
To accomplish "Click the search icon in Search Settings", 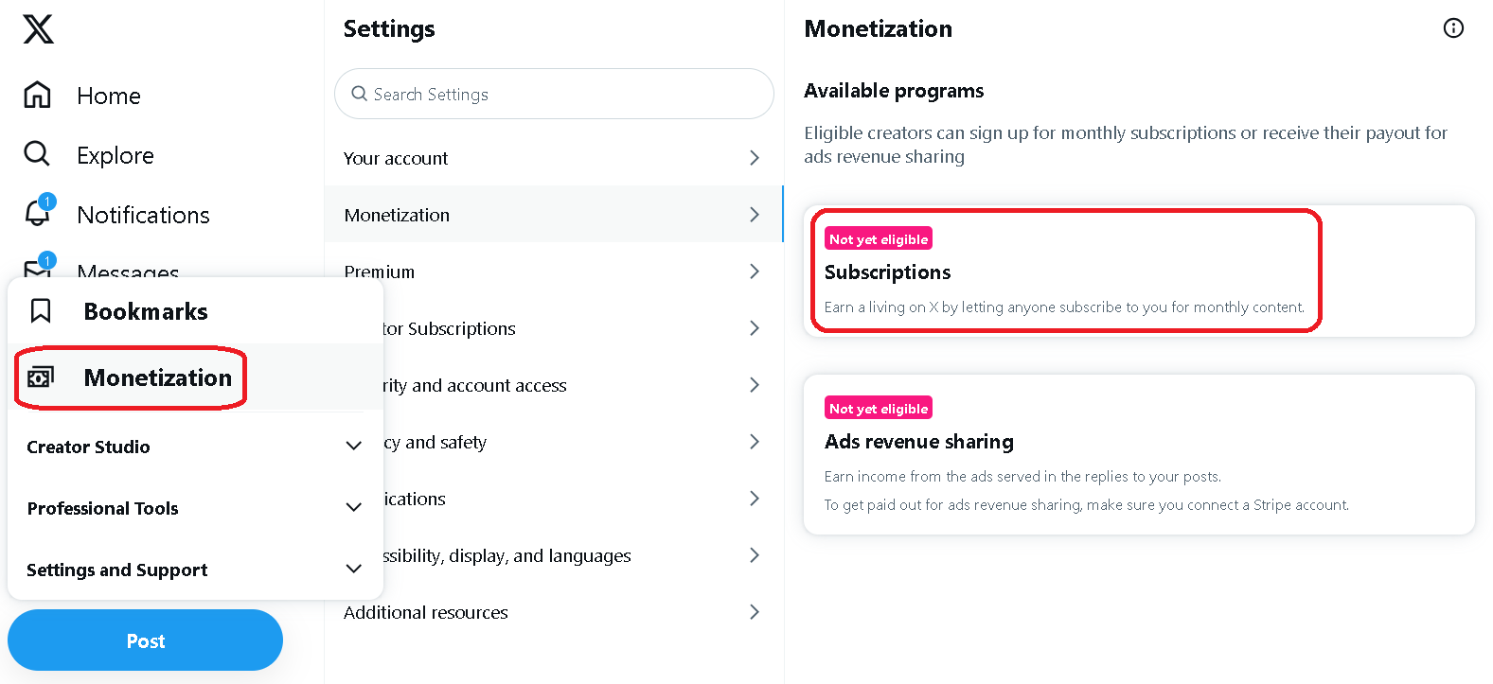I will coord(359,94).
